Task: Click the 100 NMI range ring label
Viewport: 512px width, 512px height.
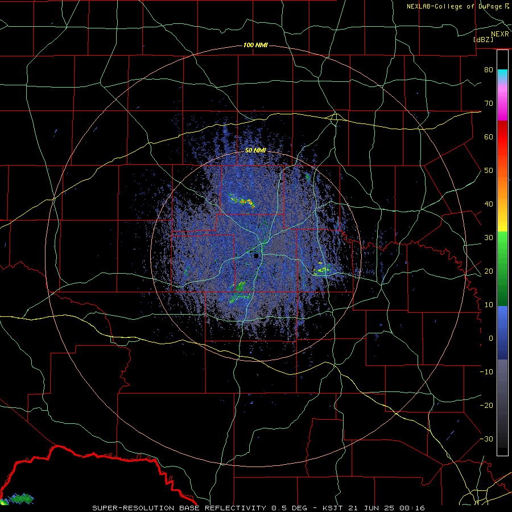Action: (x=255, y=45)
